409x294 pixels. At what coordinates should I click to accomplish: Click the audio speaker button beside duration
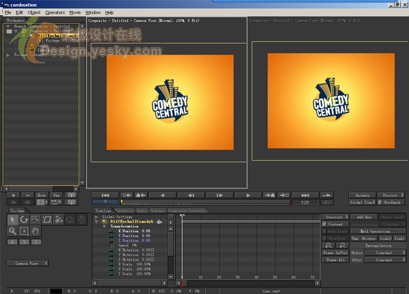[327, 202]
